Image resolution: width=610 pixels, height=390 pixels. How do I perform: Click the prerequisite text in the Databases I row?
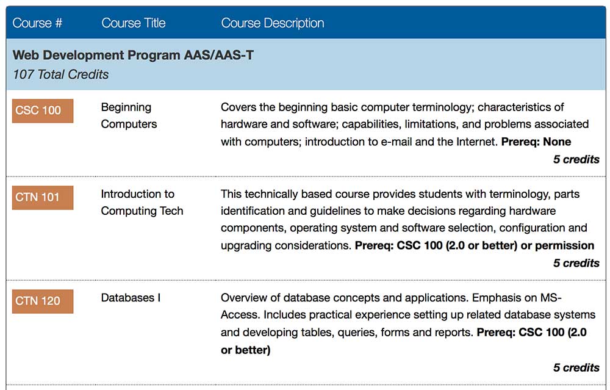531,333
